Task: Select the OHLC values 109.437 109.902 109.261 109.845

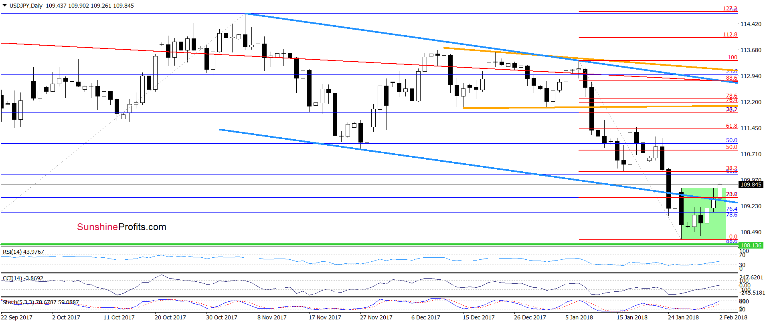Action: coord(90,6)
